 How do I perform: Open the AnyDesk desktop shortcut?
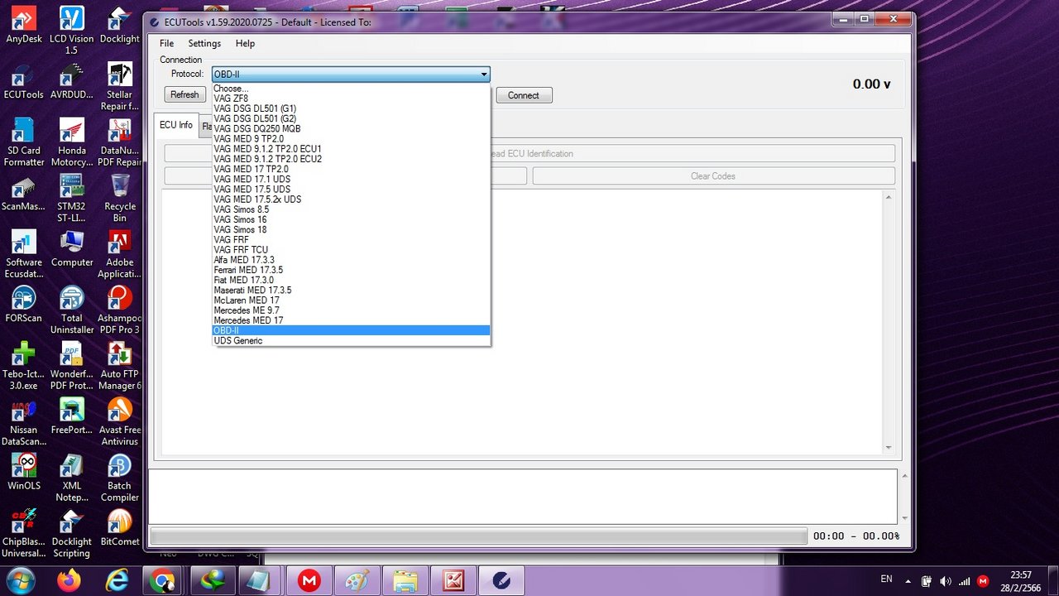[23, 25]
